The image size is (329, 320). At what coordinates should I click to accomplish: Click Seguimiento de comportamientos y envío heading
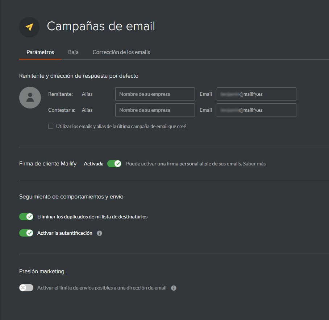(71, 197)
